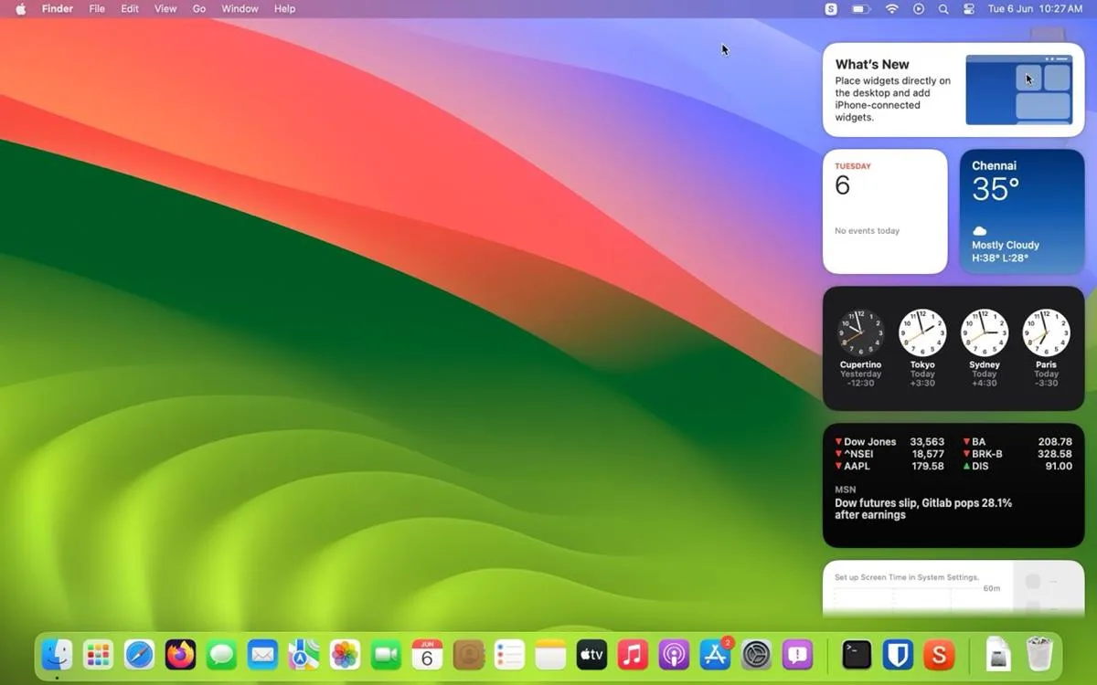Open the Trash in the dock

click(1039, 655)
